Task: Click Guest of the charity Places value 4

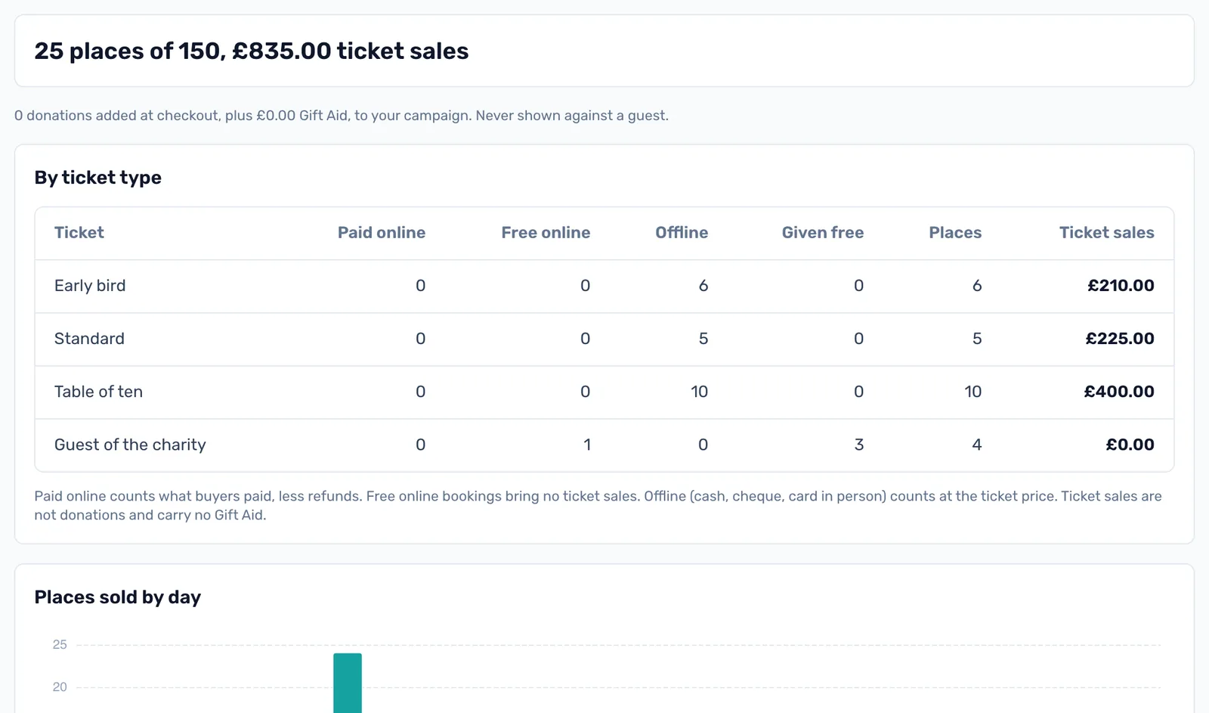Action: click(x=977, y=445)
